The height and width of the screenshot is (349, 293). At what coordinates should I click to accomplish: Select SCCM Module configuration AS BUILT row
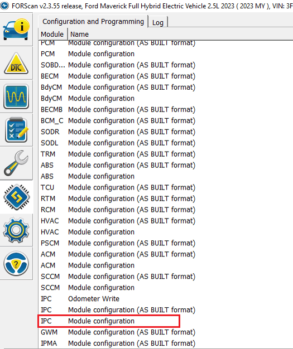pos(166,277)
